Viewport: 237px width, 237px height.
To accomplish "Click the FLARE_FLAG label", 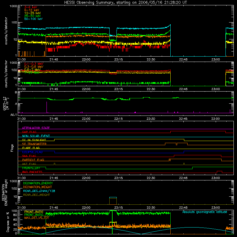I will tap(31, 148).
